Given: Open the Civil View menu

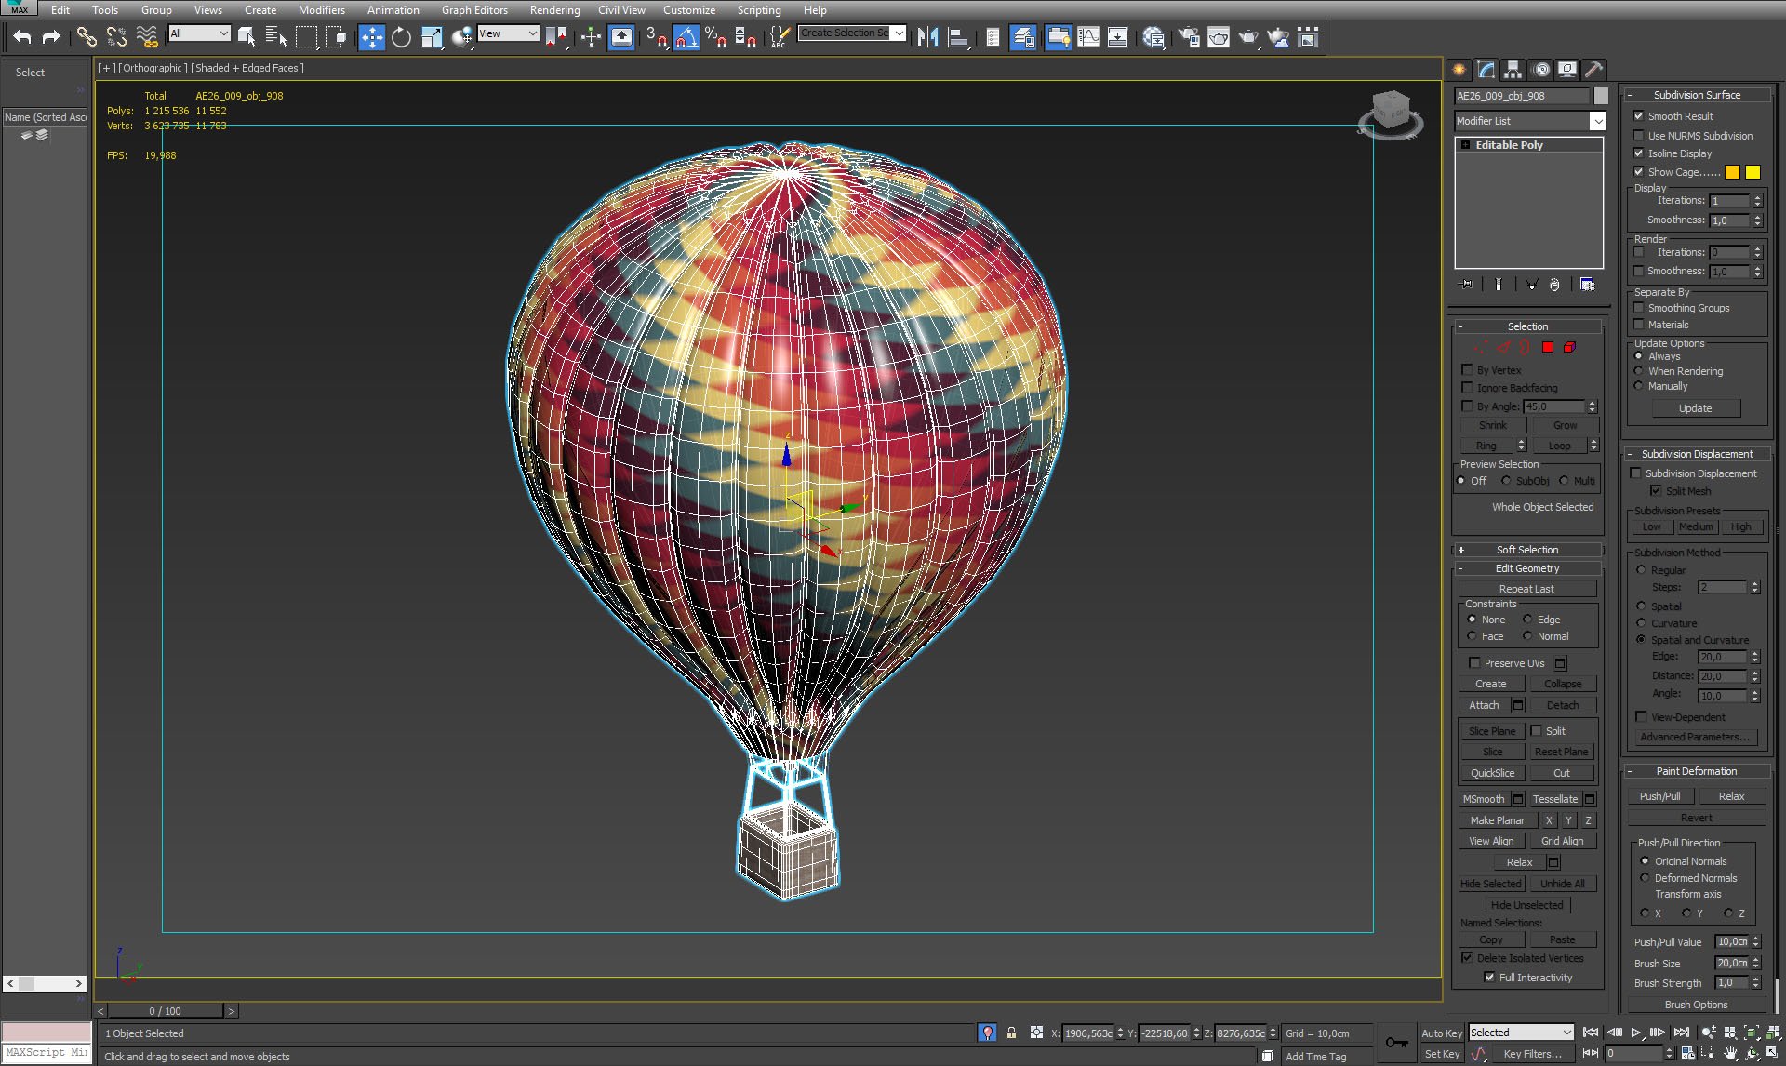Looking at the screenshot, I should (x=621, y=9).
